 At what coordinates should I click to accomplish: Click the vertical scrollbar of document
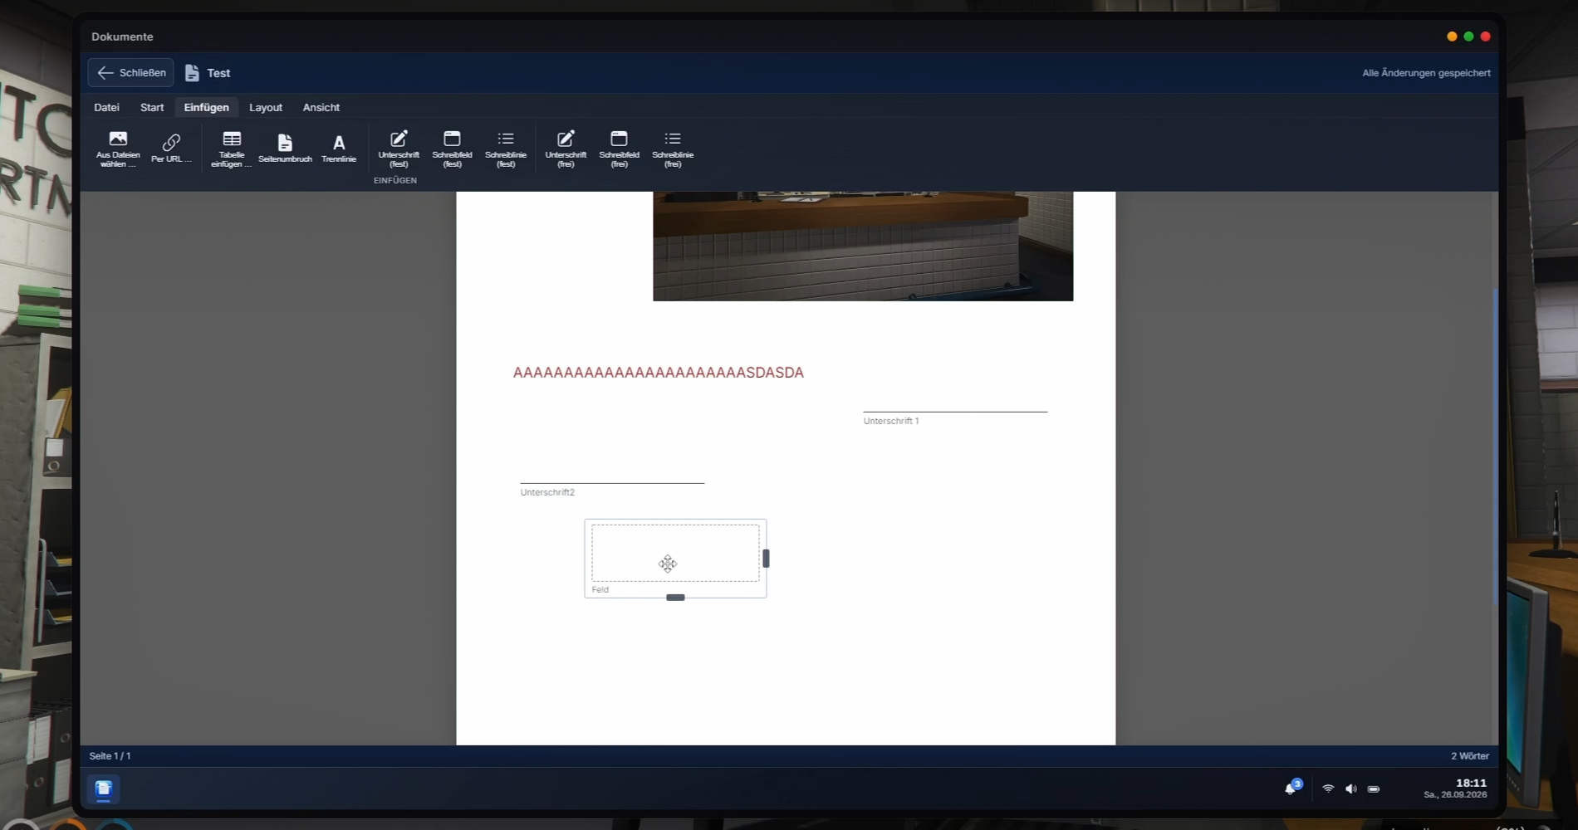pos(1494,448)
